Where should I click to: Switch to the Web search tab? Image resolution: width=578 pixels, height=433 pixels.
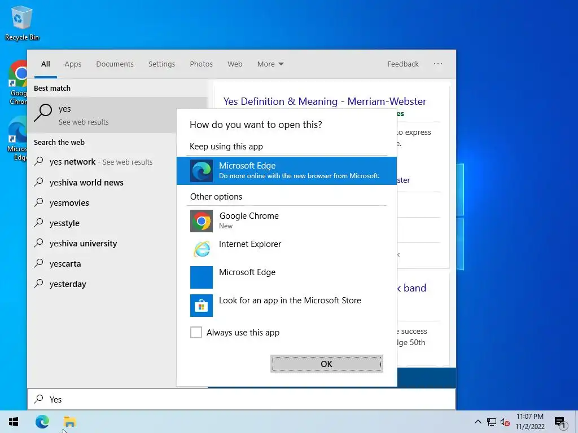(x=235, y=64)
